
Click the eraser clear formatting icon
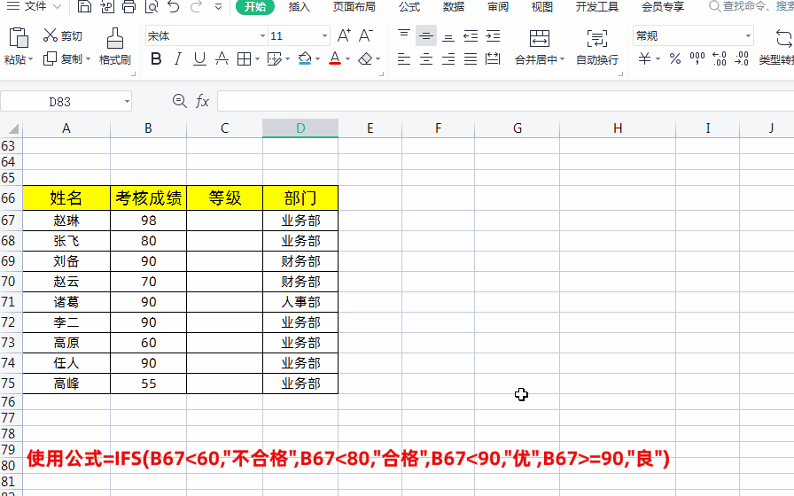365,58
